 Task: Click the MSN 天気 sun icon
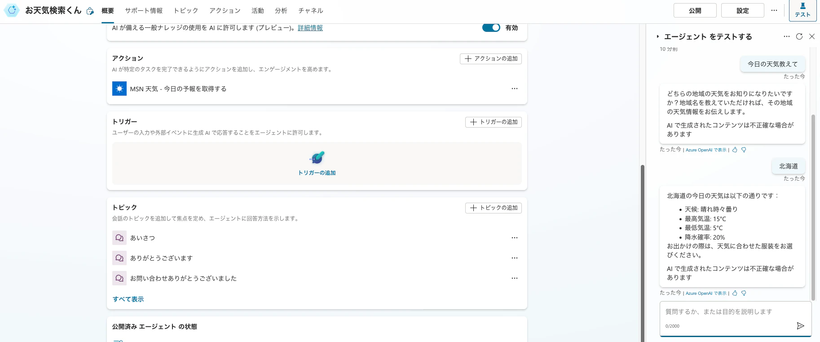pyautogui.click(x=119, y=89)
